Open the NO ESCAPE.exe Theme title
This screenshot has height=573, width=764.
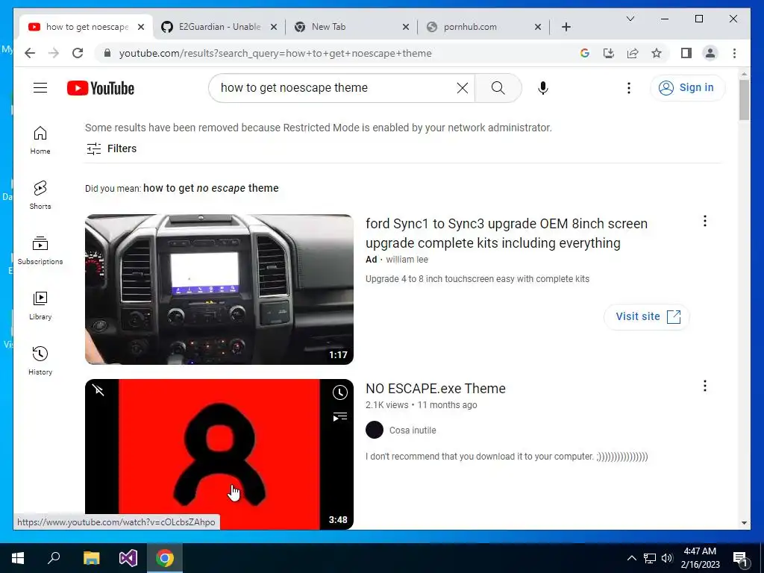(436, 388)
